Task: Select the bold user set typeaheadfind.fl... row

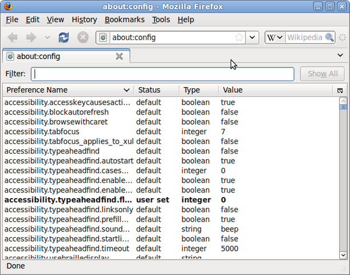Action: (x=171, y=199)
